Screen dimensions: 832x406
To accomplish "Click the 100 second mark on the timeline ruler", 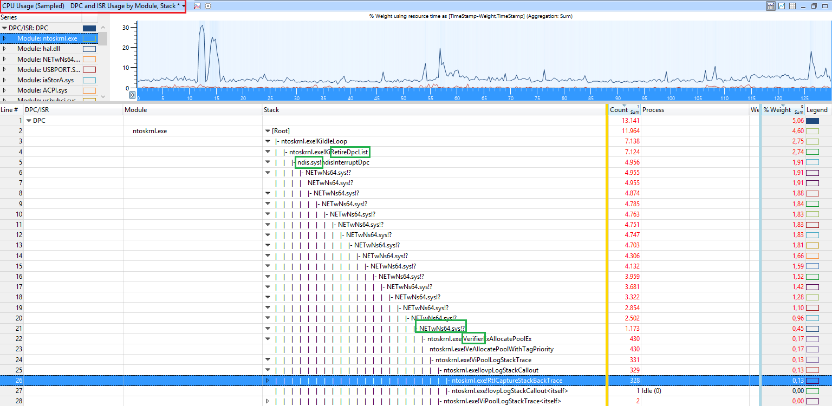I will point(671,98).
